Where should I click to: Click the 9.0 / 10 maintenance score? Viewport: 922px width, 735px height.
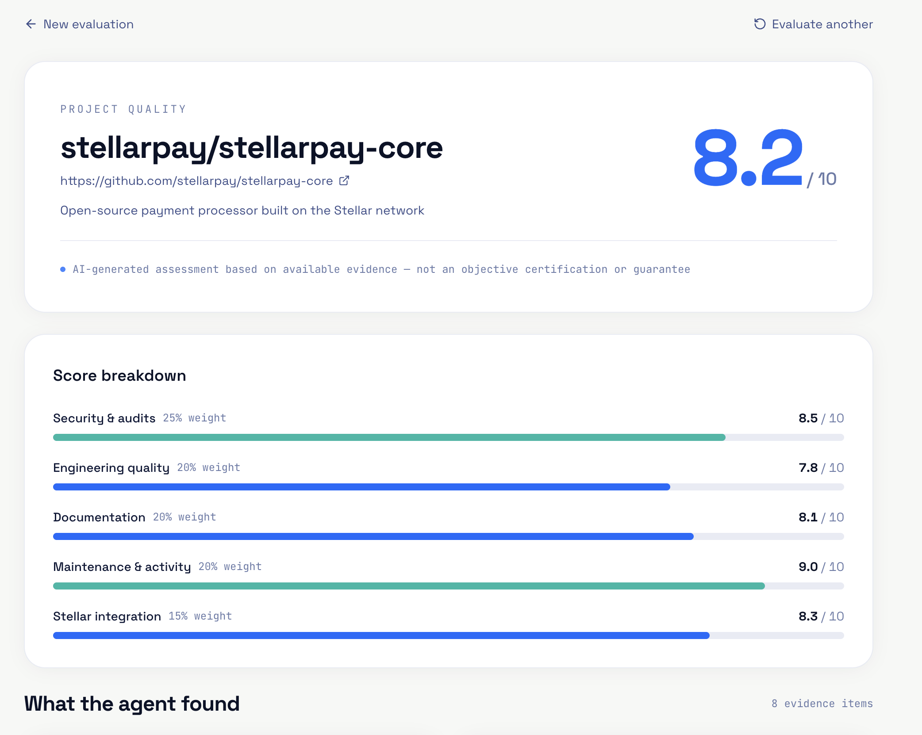[821, 567]
